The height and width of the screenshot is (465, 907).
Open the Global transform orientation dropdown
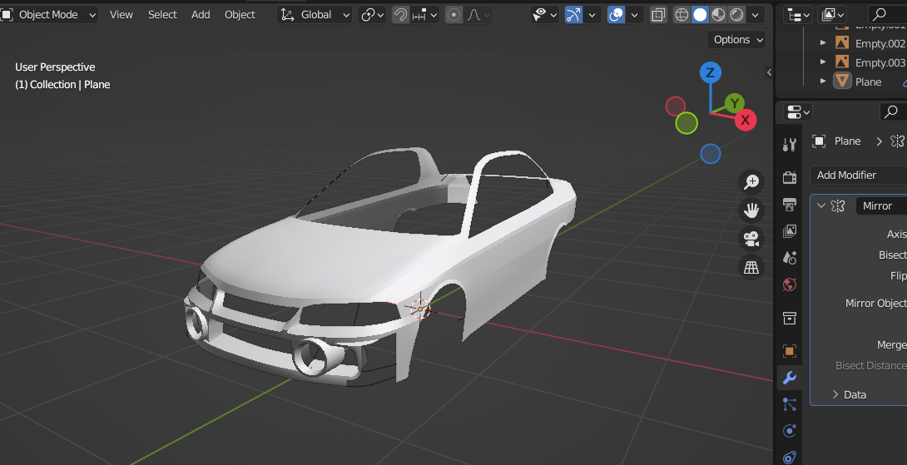315,15
